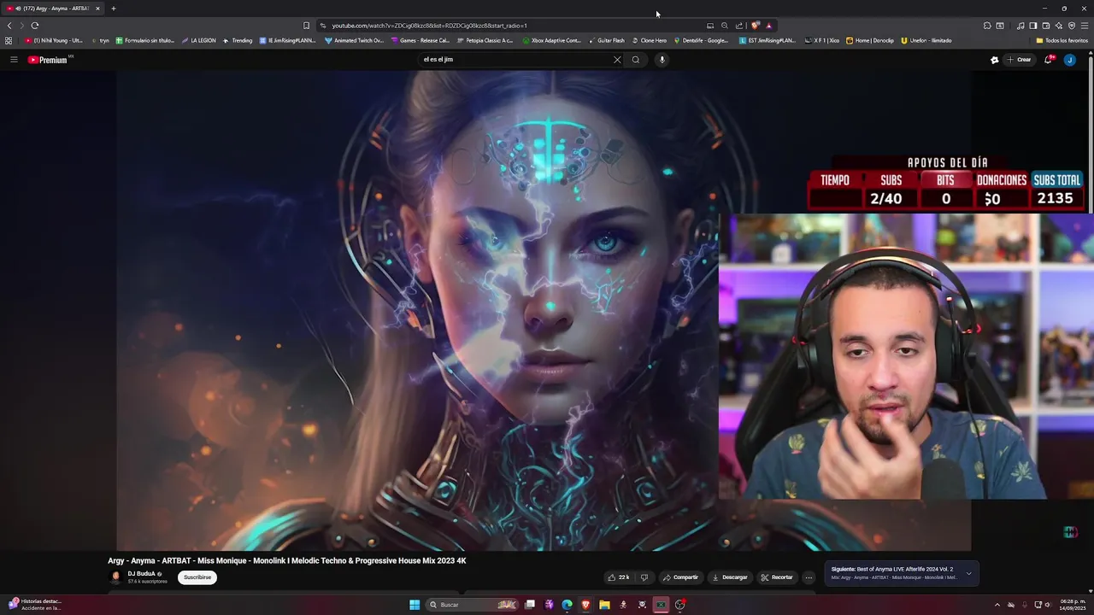1094x615 pixels.
Task: Open the 'Clone Hero' bookmark
Action: click(649, 40)
